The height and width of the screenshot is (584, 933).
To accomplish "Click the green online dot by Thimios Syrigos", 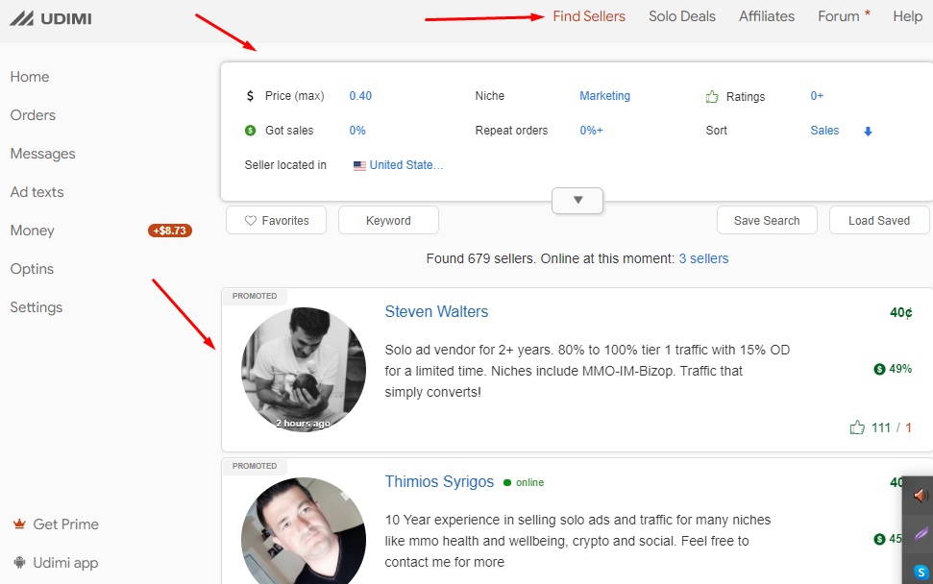I will (507, 482).
